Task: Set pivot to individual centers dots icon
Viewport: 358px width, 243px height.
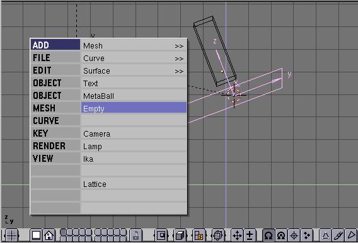Action: 306,235
